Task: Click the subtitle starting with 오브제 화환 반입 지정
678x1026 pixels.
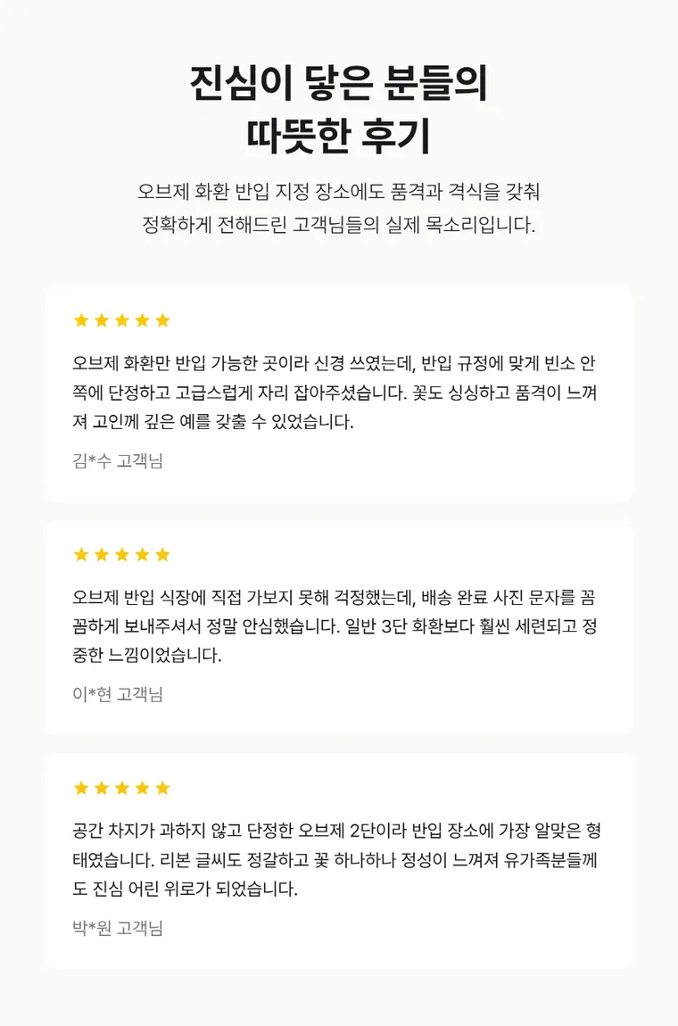Action: pos(338,192)
